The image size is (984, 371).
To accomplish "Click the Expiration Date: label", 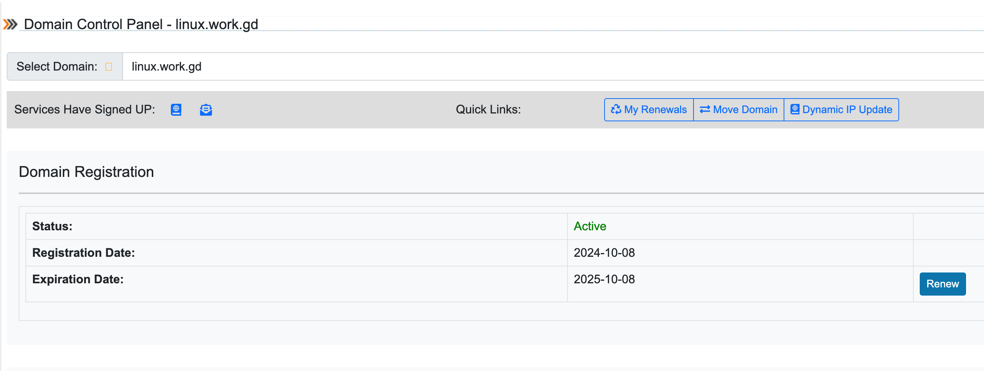I will 77,280.
